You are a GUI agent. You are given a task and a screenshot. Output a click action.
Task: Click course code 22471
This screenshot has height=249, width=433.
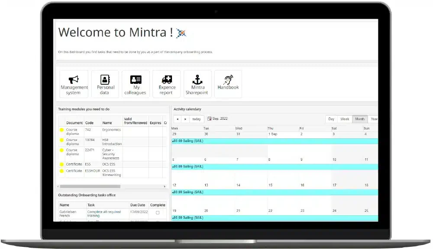pos(90,150)
